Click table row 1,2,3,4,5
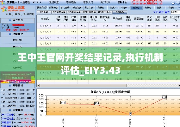This screenshot has height=127, width=180. 108,26
